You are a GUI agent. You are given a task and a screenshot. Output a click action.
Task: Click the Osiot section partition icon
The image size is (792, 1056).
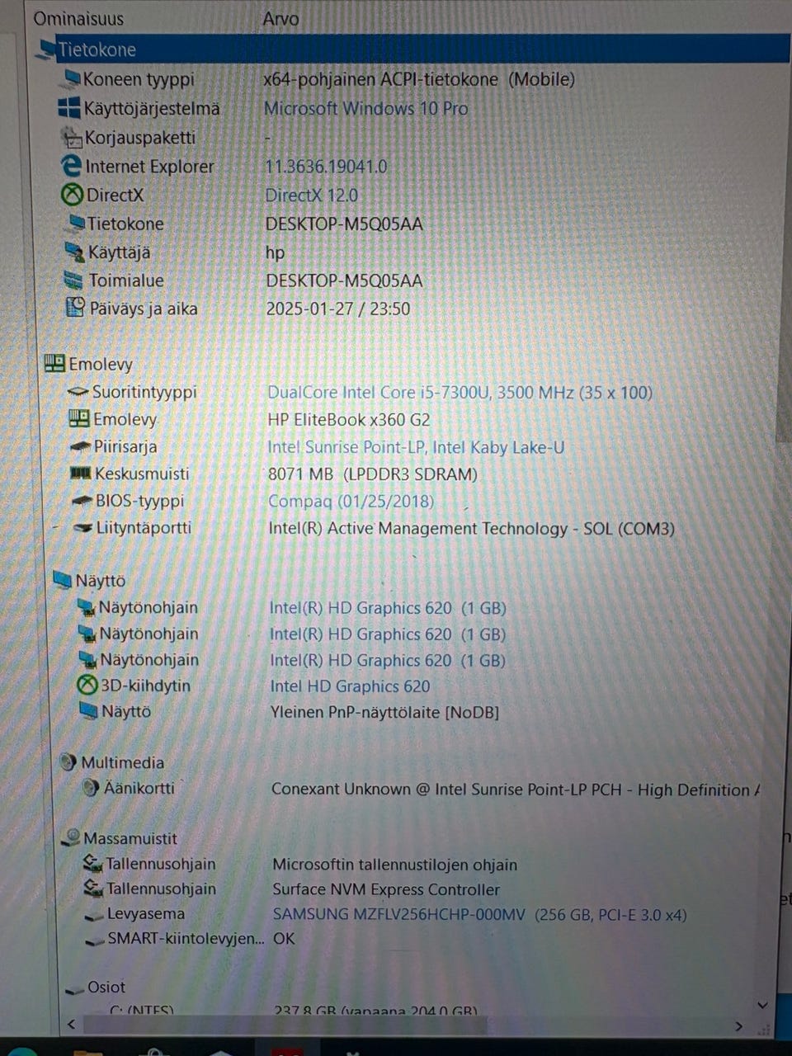pyautogui.click(x=75, y=988)
